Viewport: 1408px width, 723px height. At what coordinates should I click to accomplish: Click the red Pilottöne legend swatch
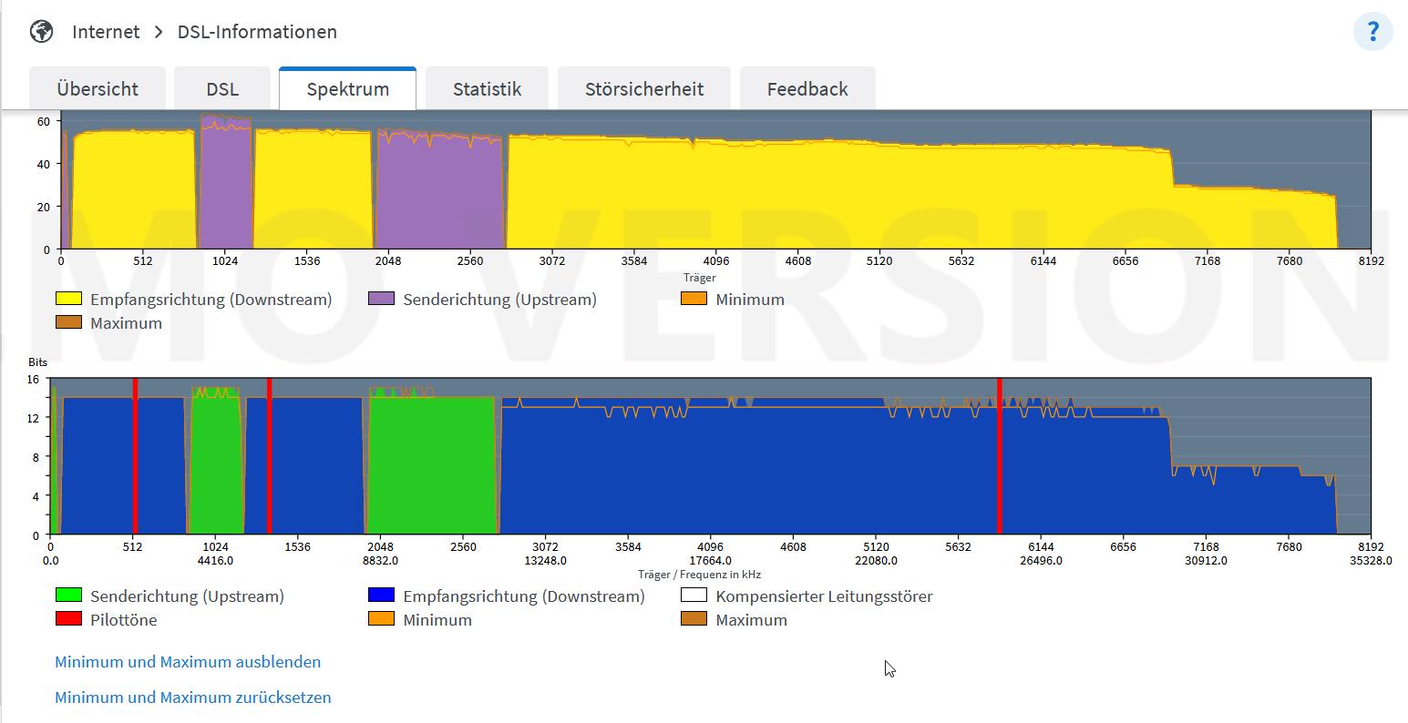pos(68,619)
